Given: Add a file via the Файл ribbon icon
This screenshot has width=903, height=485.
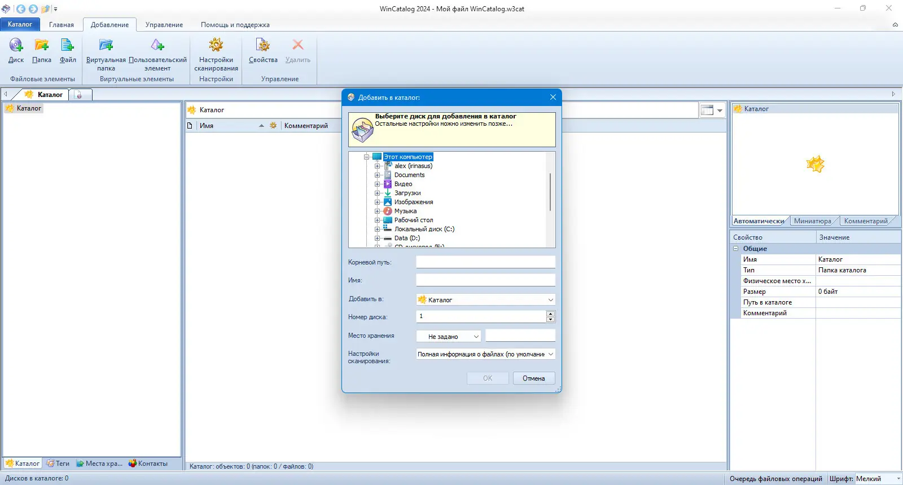Looking at the screenshot, I should click(x=68, y=51).
